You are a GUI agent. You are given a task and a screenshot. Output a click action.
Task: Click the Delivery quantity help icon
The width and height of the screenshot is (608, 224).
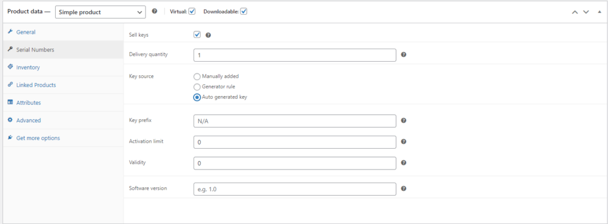point(403,55)
